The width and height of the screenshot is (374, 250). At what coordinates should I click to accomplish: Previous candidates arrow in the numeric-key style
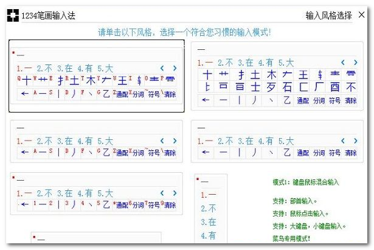[x=162, y=193]
